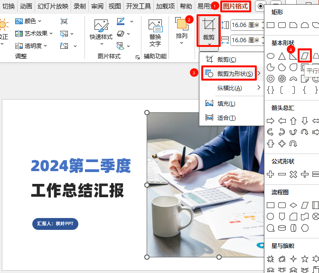This screenshot has height=273, width=319.
Task: Select the parallelogram shape in 基本形状
Action: click(x=304, y=56)
